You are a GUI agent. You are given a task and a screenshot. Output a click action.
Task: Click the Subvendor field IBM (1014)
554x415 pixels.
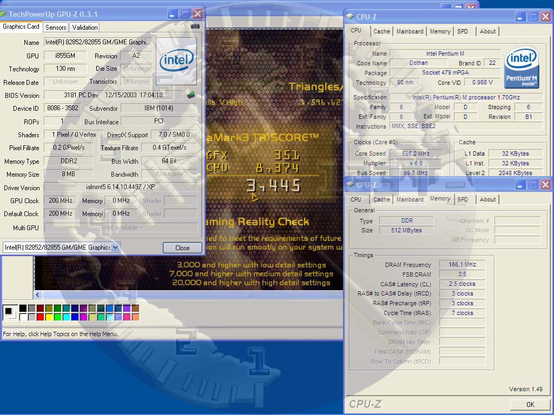point(159,108)
